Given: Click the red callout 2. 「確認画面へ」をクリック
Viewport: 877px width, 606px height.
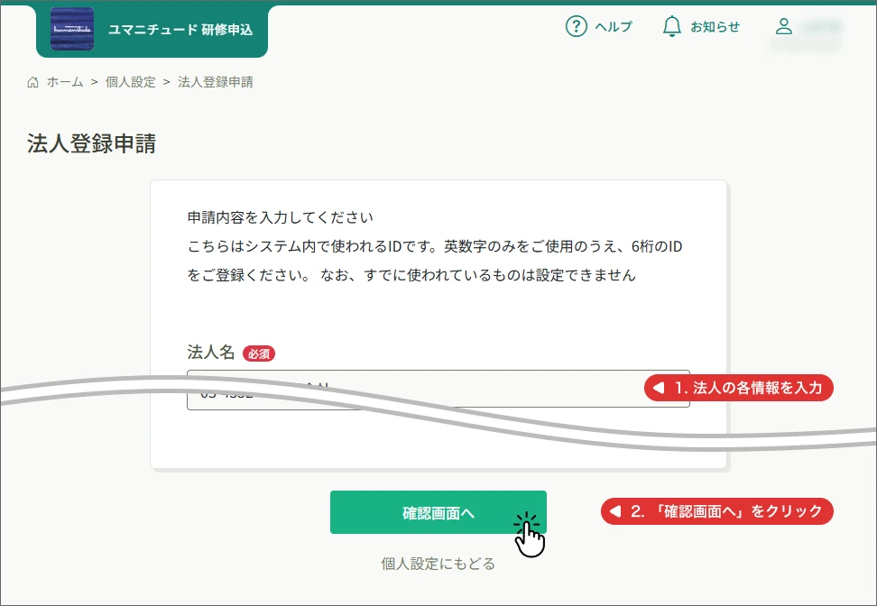Looking at the screenshot, I should click(x=718, y=511).
